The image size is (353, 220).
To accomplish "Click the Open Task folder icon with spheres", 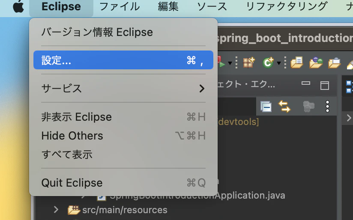I will click(x=316, y=62).
